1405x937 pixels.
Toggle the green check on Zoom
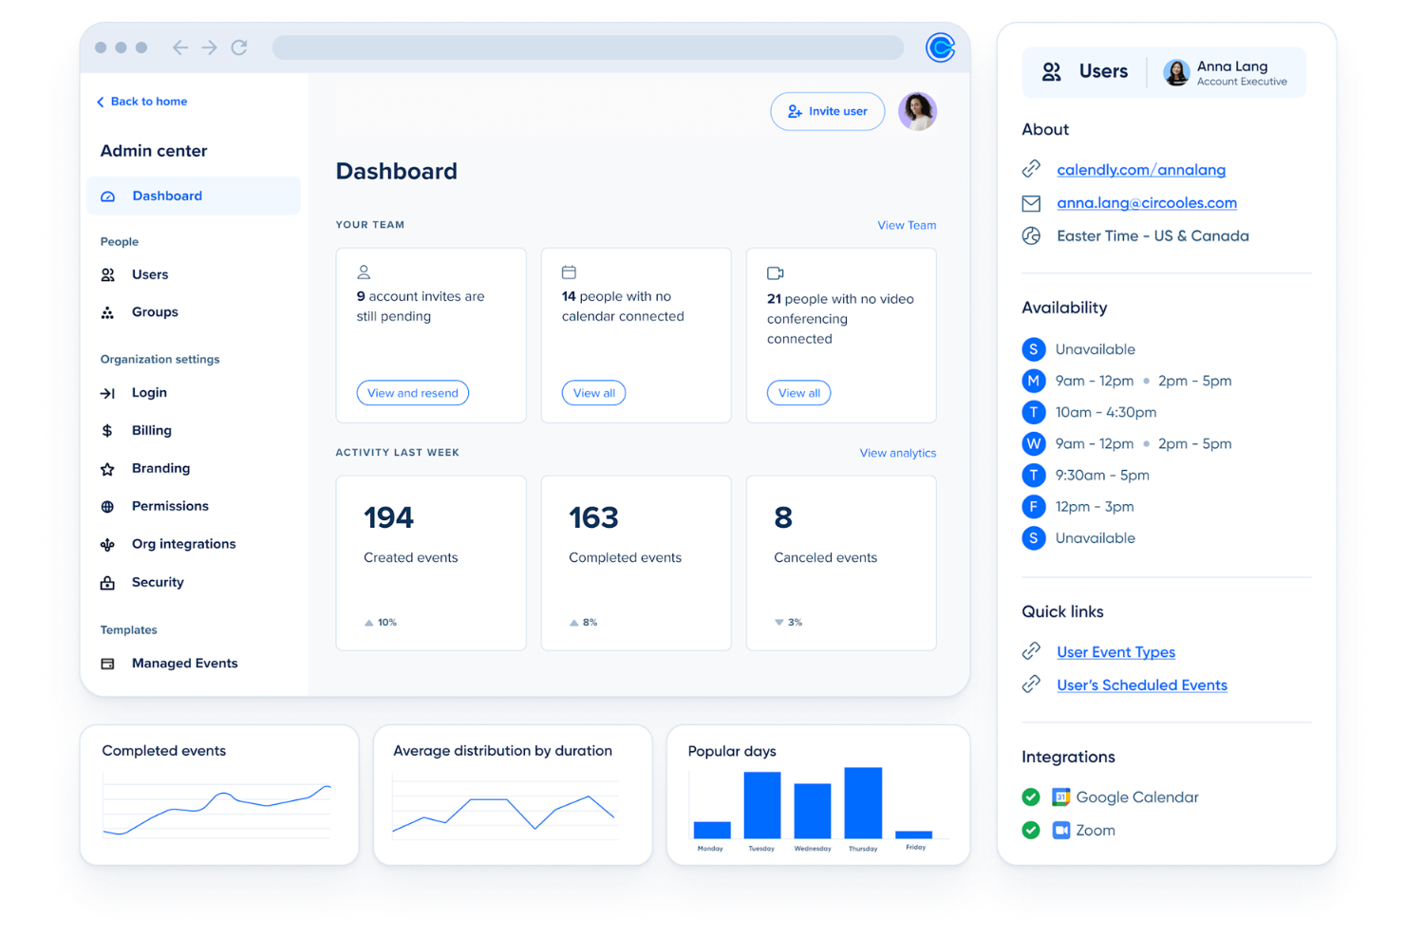pos(1031,830)
